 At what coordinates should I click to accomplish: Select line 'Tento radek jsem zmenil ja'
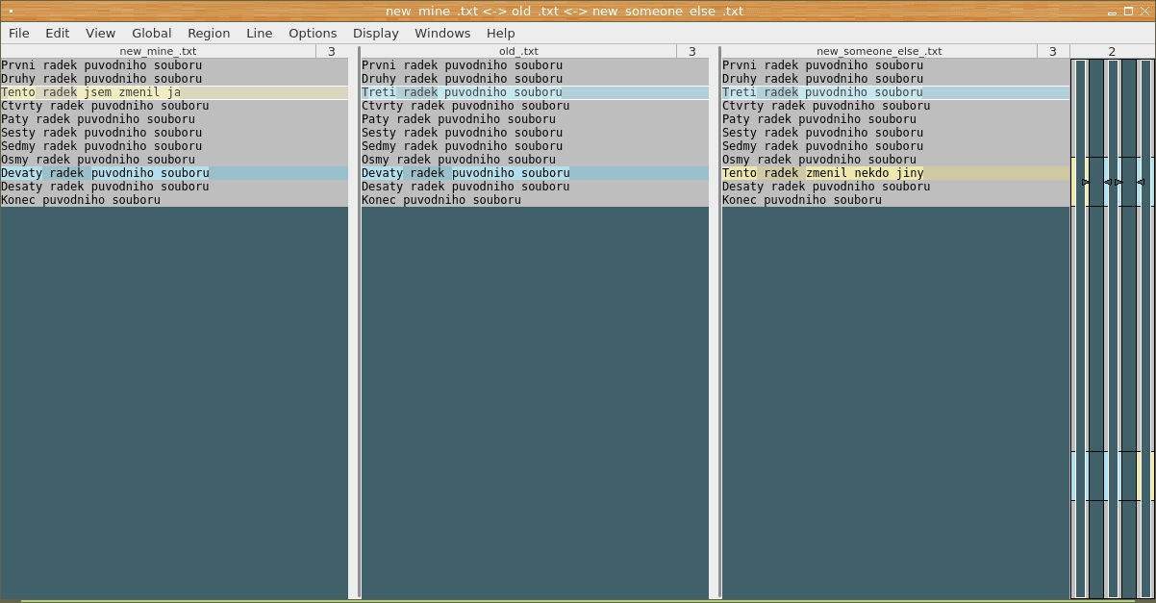(x=91, y=92)
